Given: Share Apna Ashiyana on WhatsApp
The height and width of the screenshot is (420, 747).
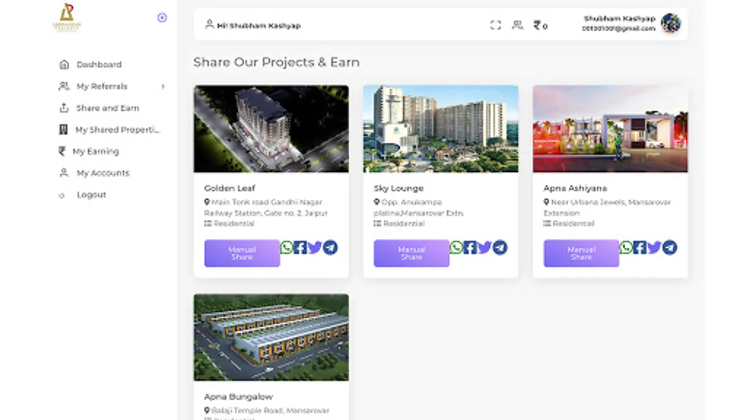Looking at the screenshot, I should point(626,247).
